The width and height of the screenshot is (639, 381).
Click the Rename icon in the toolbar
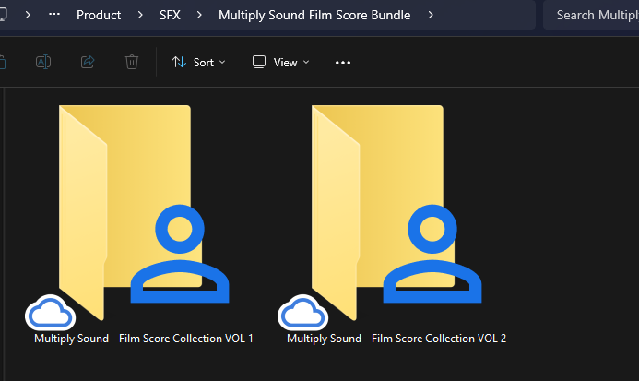coord(43,62)
